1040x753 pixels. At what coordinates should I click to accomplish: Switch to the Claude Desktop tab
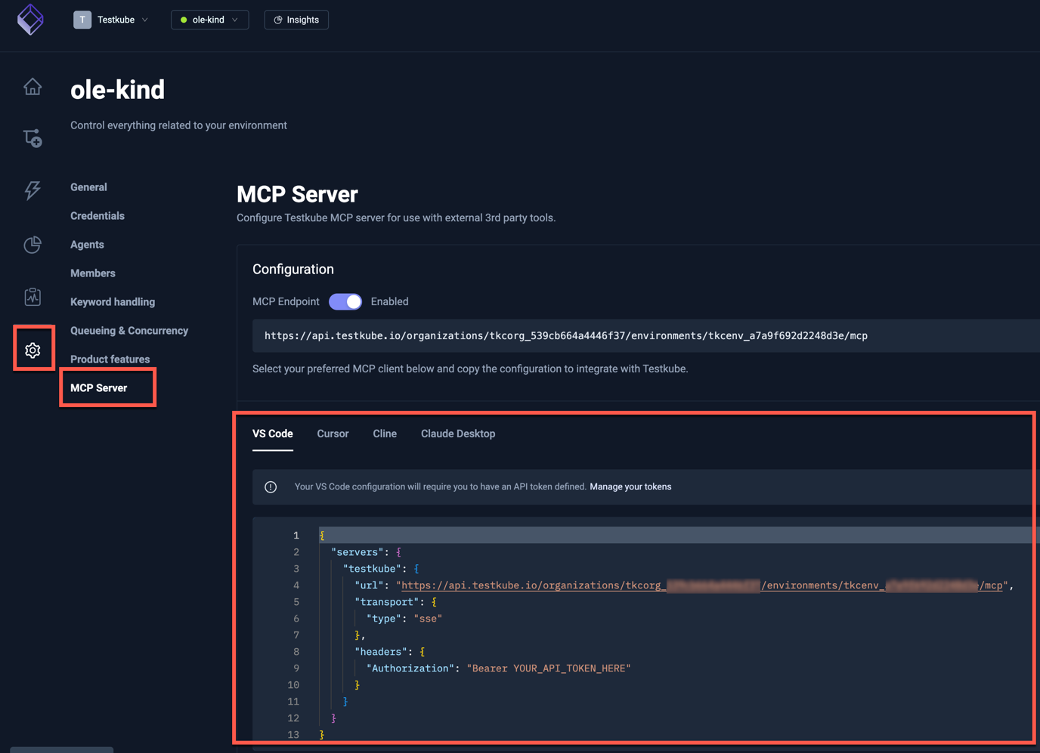click(x=457, y=434)
